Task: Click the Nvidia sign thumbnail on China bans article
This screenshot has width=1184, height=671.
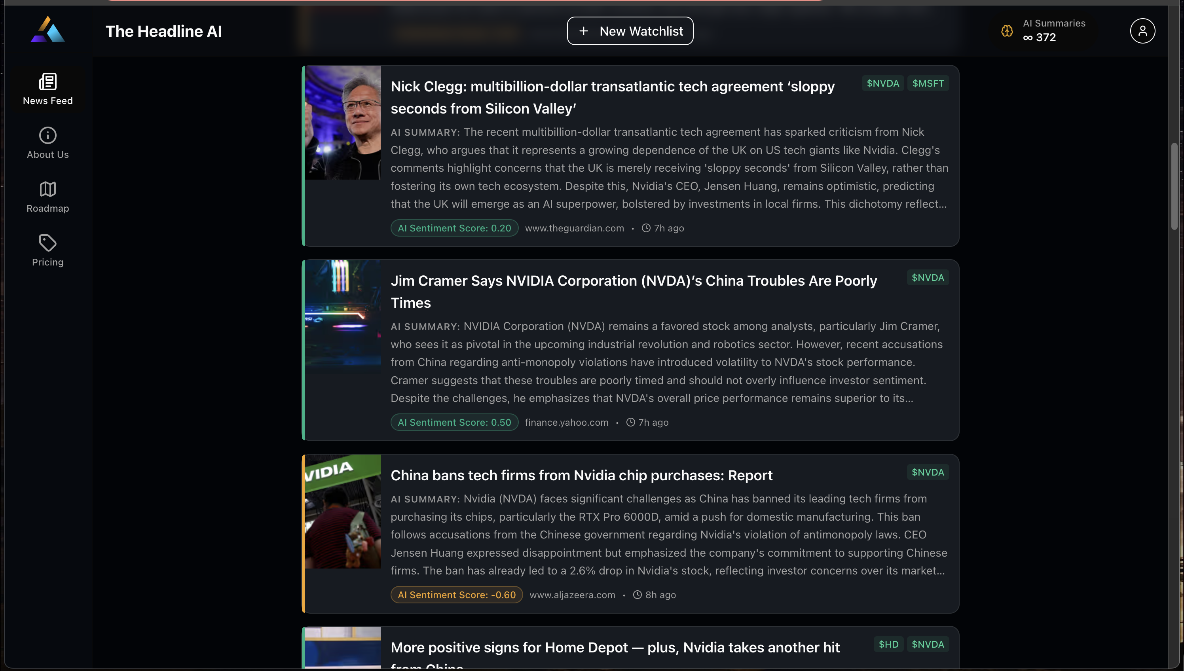Action: point(343,512)
